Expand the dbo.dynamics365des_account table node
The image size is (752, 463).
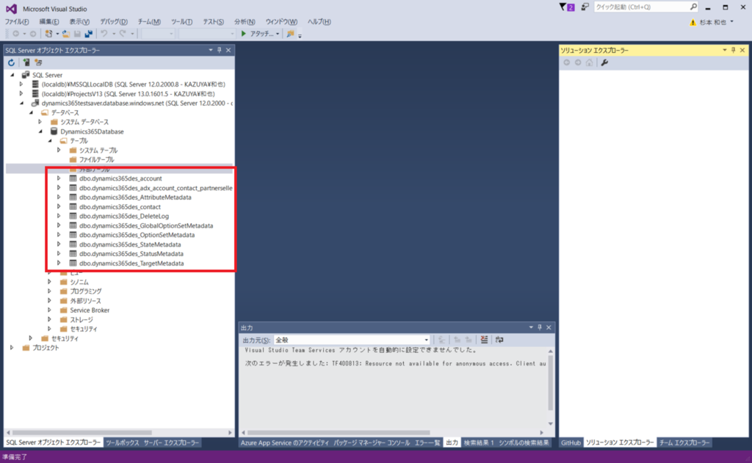pyautogui.click(x=59, y=178)
